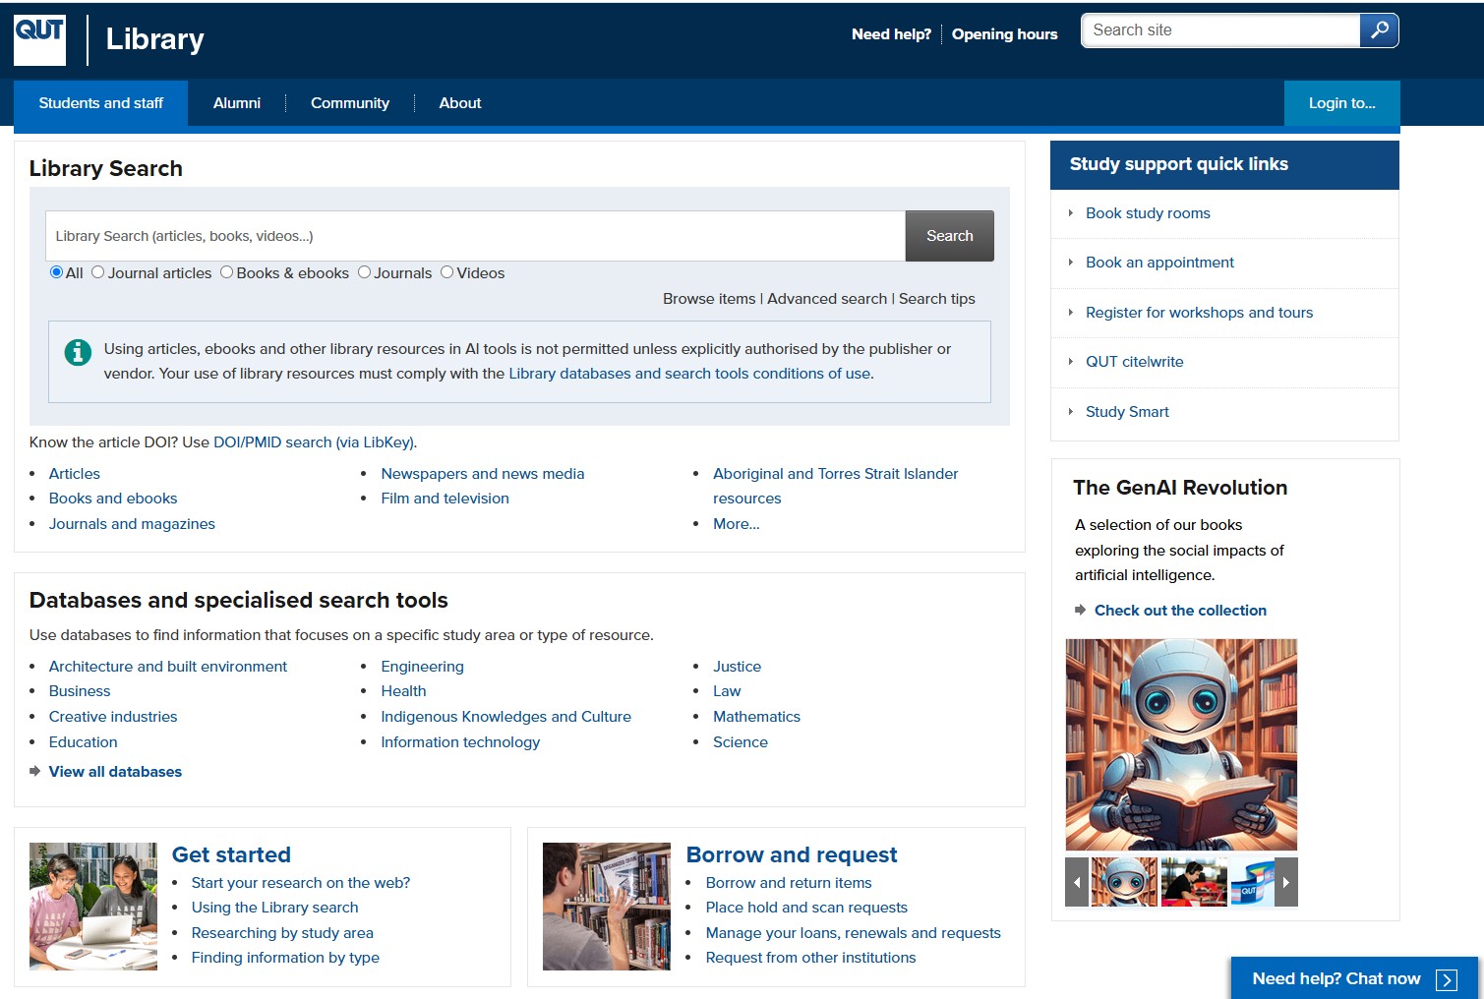Click the arrow icon before Check out the collection
This screenshot has width=1484, height=999.
(x=1079, y=610)
